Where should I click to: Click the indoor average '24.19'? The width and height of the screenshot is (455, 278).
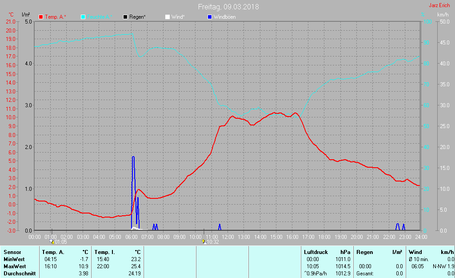click(135, 274)
